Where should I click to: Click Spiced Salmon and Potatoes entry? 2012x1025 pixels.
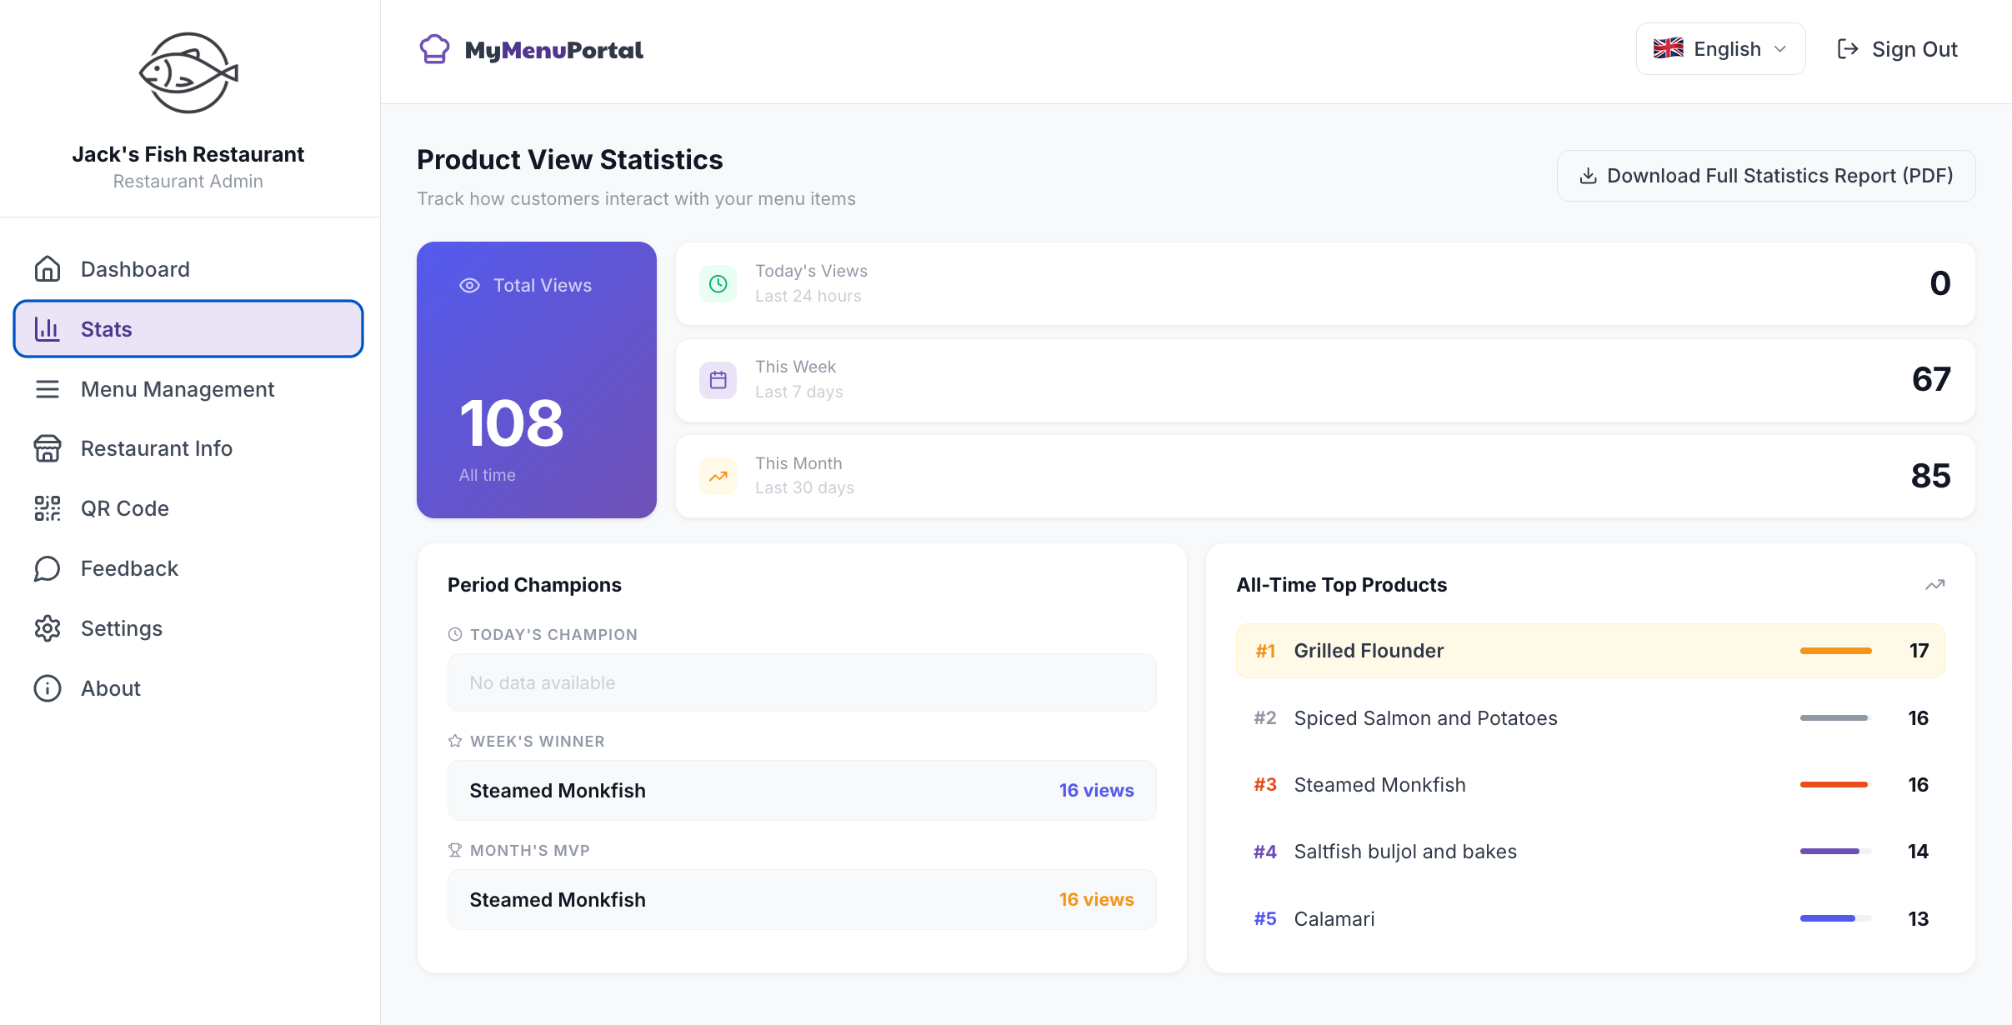point(1590,717)
